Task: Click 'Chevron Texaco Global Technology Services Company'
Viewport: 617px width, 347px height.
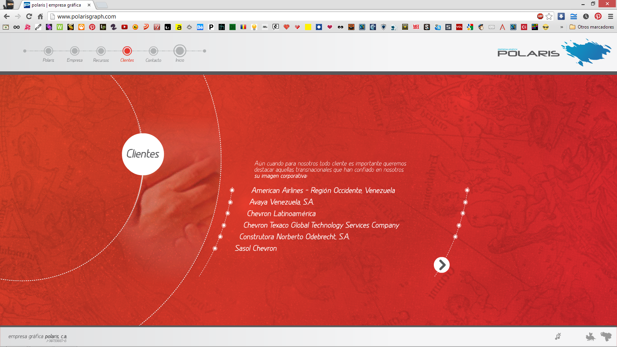Action: [321, 225]
